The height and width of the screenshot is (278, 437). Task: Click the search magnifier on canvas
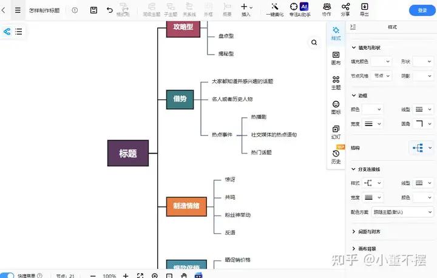(x=314, y=42)
